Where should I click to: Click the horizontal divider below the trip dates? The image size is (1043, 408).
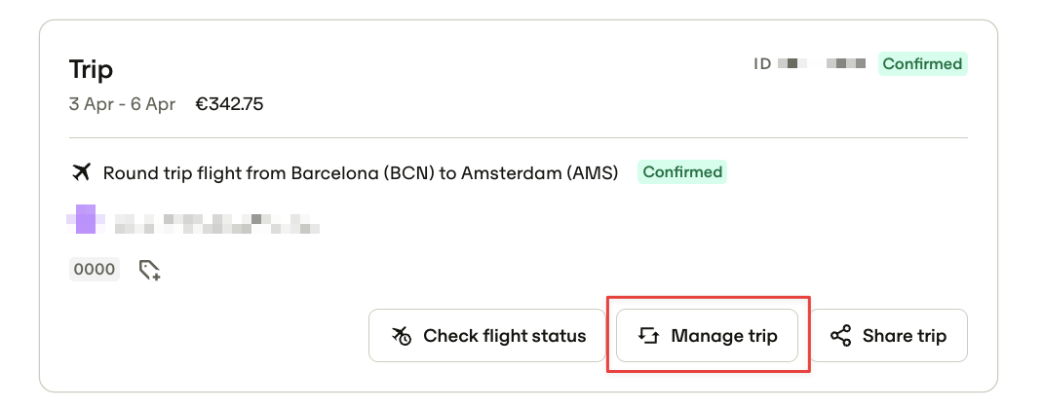click(x=519, y=137)
